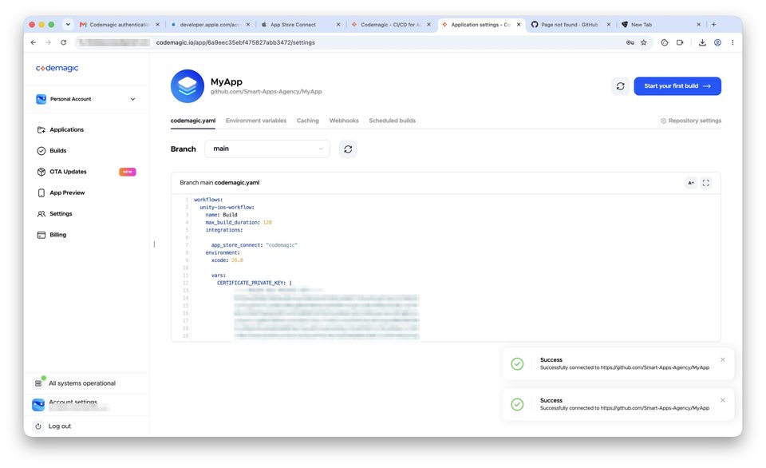
Task: Switch to the Caching tab
Action: pyautogui.click(x=308, y=121)
